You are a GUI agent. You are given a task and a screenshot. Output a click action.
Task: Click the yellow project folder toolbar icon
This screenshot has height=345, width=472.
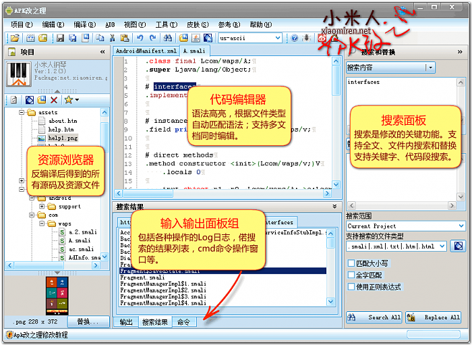click(x=43, y=38)
